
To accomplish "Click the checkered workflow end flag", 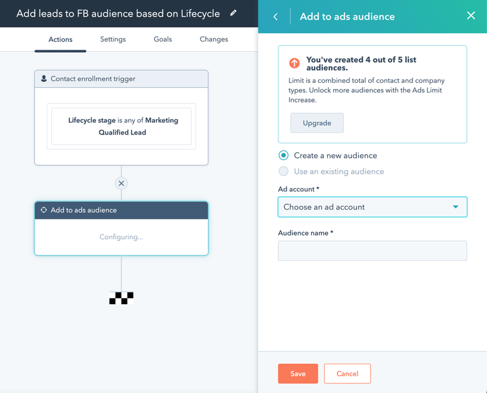I will coord(121,298).
